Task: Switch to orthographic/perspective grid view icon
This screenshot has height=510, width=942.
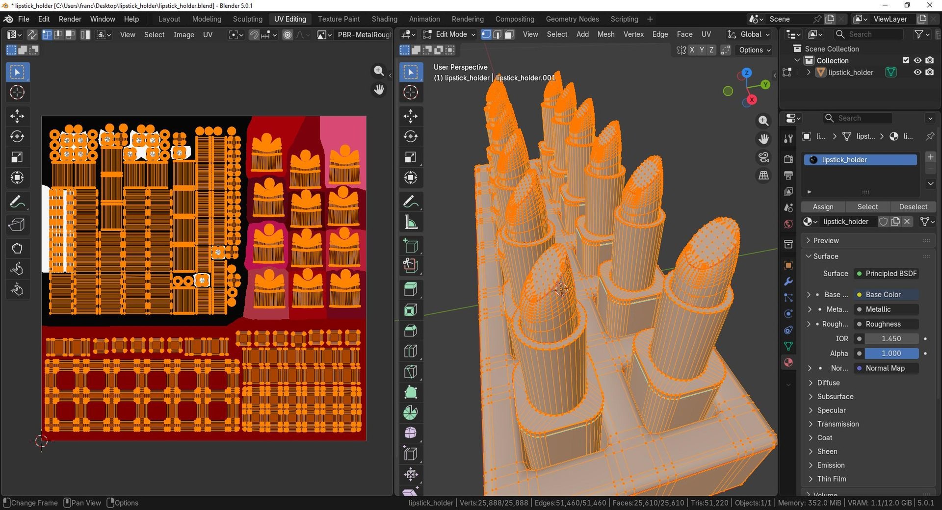Action: [764, 176]
